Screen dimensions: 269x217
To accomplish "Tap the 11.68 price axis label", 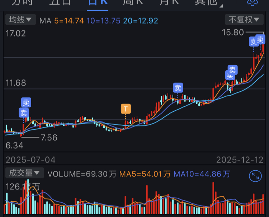I will 16,83.
